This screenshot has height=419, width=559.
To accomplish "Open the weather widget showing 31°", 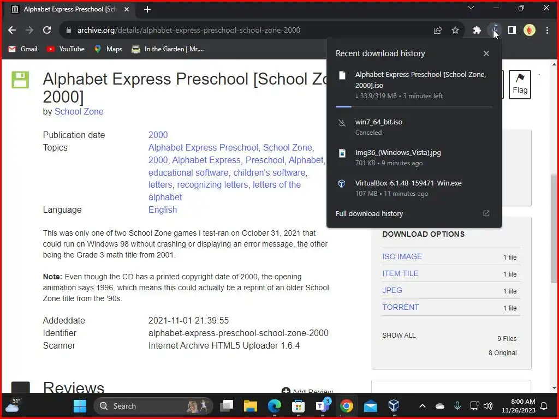I will tap(13, 405).
